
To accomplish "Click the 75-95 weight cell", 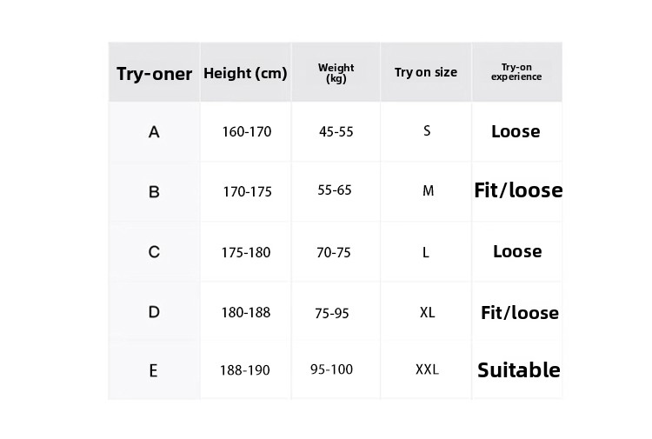I will [x=332, y=313].
